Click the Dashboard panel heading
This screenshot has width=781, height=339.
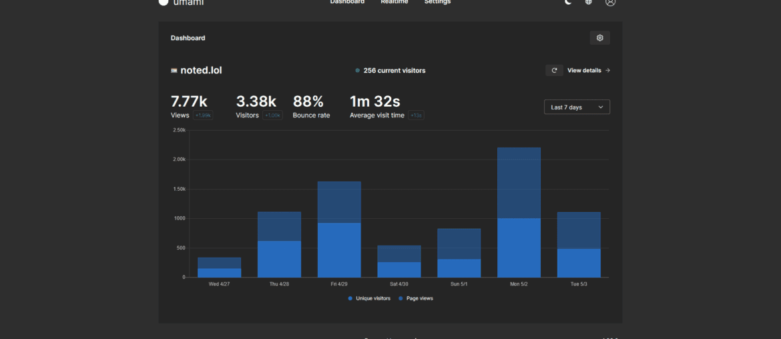tap(188, 38)
